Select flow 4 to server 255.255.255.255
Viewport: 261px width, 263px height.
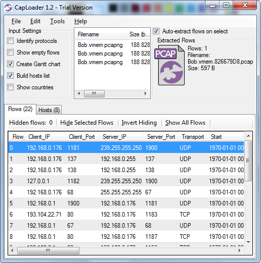[x=126, y=192]
